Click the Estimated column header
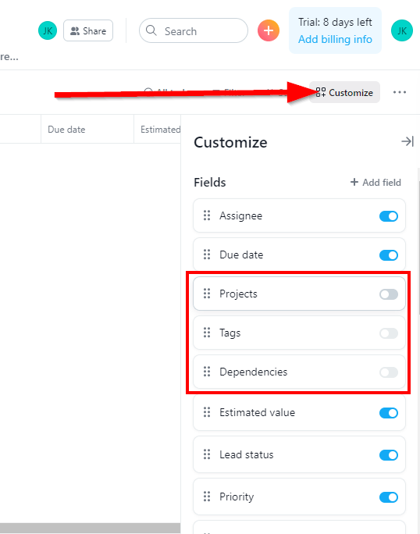 point(158,130)
